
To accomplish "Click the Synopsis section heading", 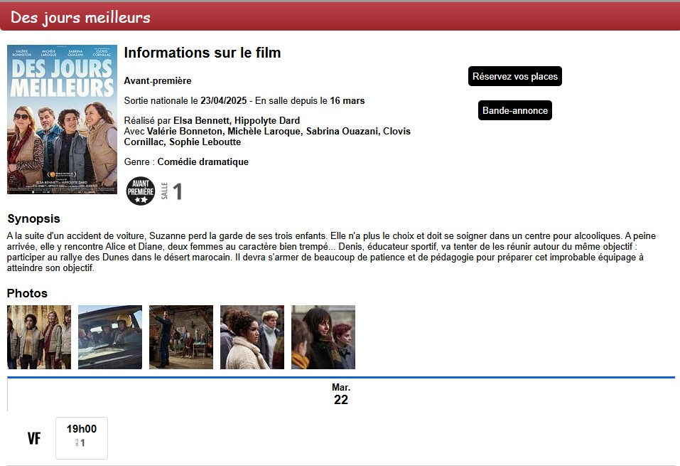I will click(x=33, y=218).
